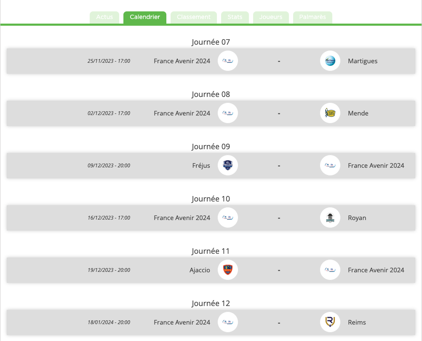Open the Fréjus team name link
Image resolution: width=422 pixels, height=341 pixels.
(201, 166)
